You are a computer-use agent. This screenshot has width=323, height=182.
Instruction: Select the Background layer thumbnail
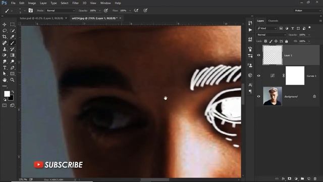pos(273,96)
